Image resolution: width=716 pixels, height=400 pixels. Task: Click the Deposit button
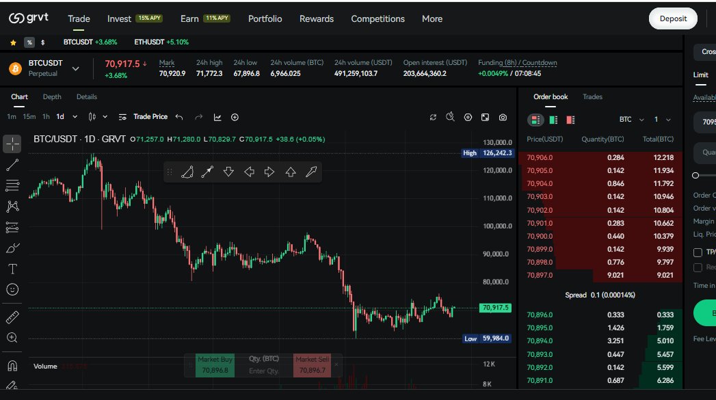(673, 18)
